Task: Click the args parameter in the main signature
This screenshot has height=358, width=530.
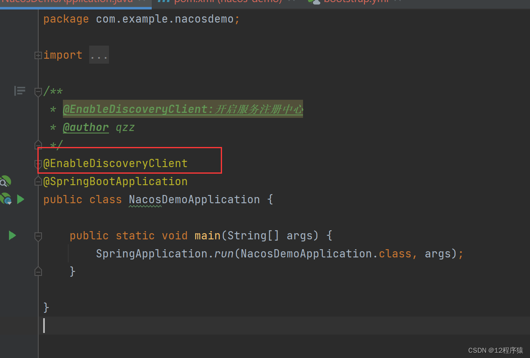Action: tap(300, 236)
